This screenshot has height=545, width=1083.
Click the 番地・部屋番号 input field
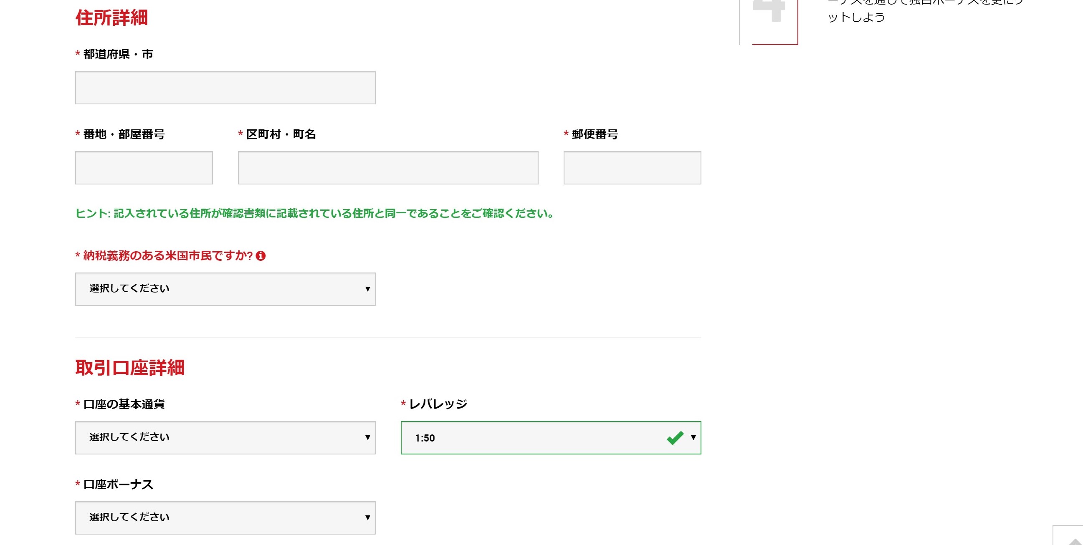point(144,168)
